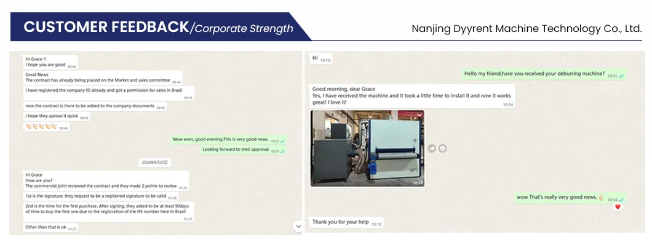Click the scroll-to-bottom chevron in left chat
Image resolution: width=652 pixels, height=250 pixels.
tap(298, 226)
